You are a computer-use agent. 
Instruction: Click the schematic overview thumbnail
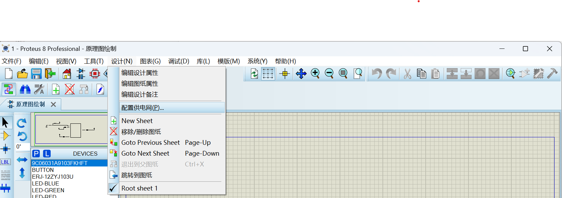71,130
